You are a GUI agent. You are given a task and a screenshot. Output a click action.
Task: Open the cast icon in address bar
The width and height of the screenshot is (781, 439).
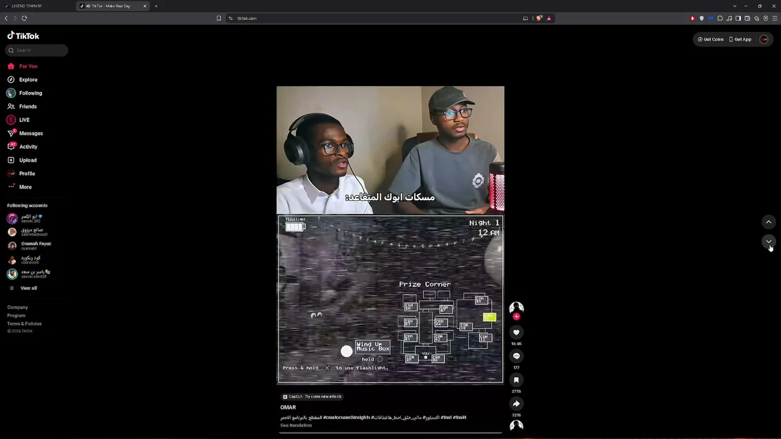click(525, 18)
